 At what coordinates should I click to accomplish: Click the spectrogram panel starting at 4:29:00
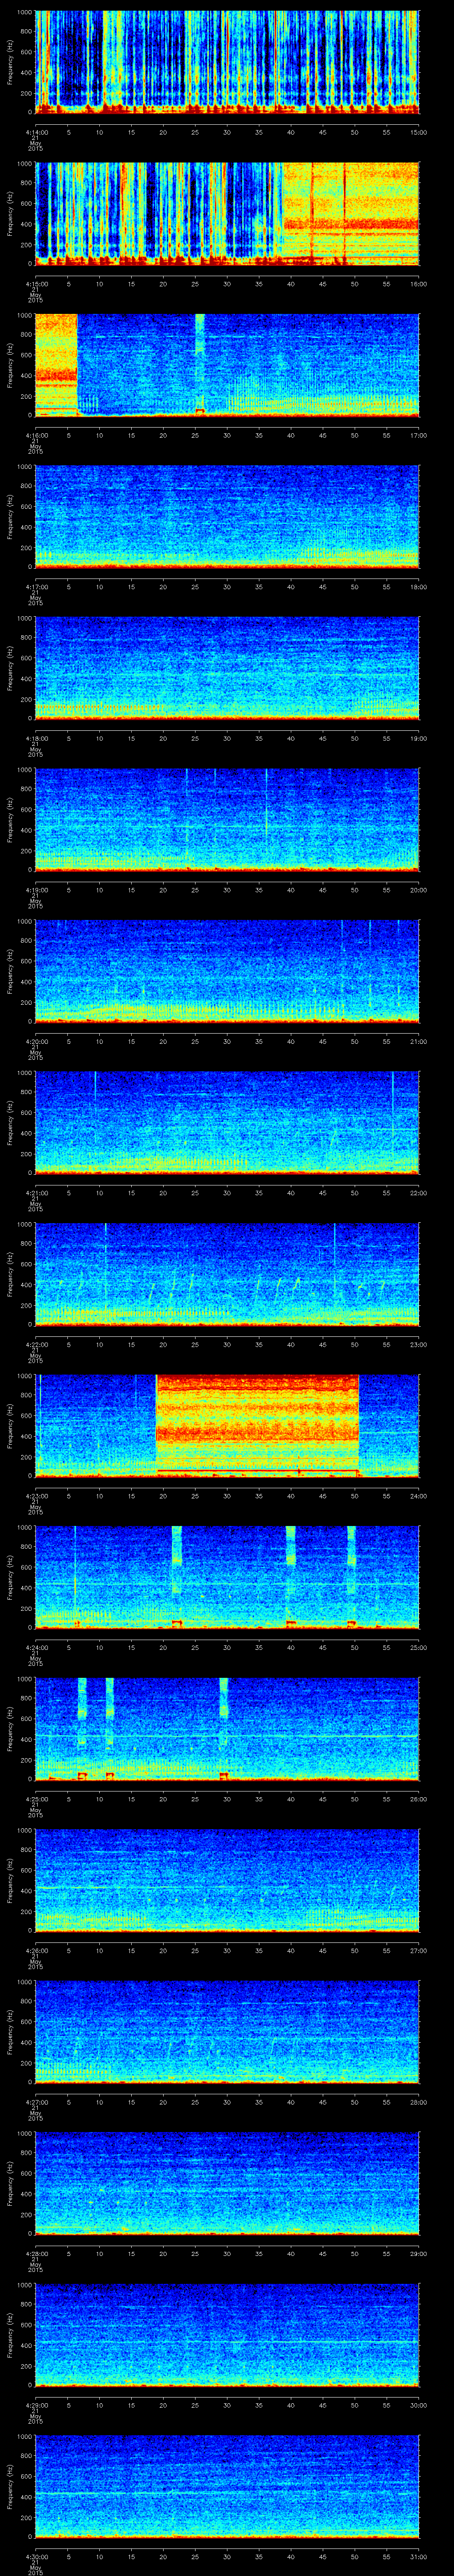(x=227, y=2334)
